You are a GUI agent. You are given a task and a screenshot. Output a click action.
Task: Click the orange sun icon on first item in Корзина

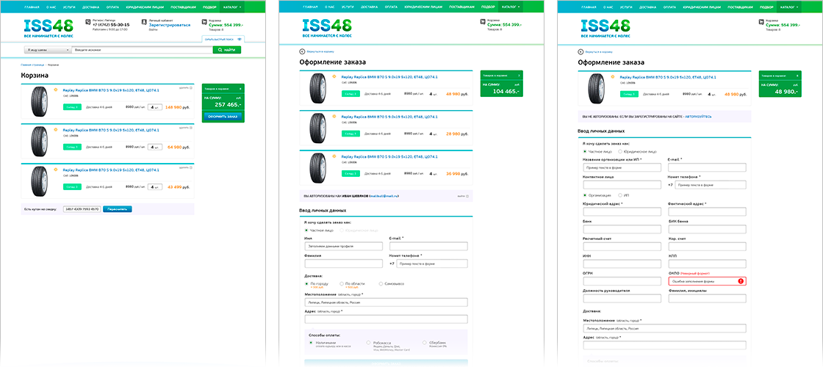point(54,90)
